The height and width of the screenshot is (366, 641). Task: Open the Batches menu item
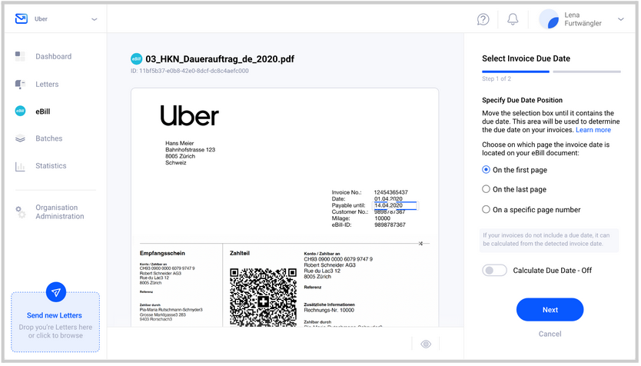(x=49, y=138)
